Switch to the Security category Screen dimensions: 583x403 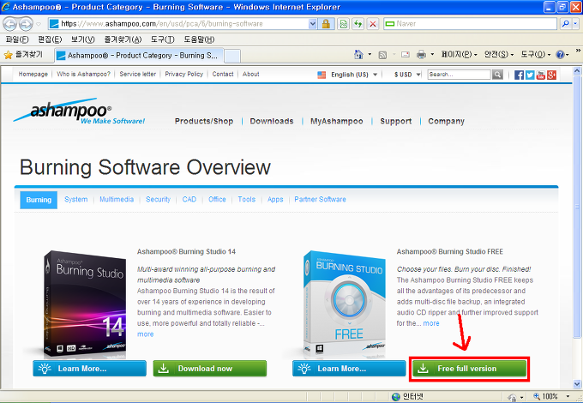click(158, 199)
